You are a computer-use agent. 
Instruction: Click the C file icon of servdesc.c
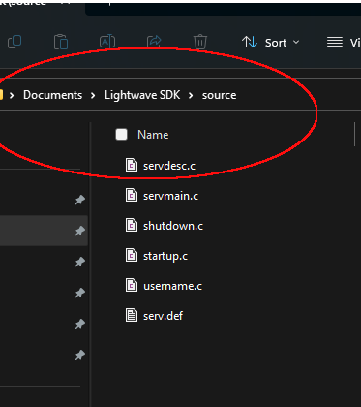pos(132,166)
